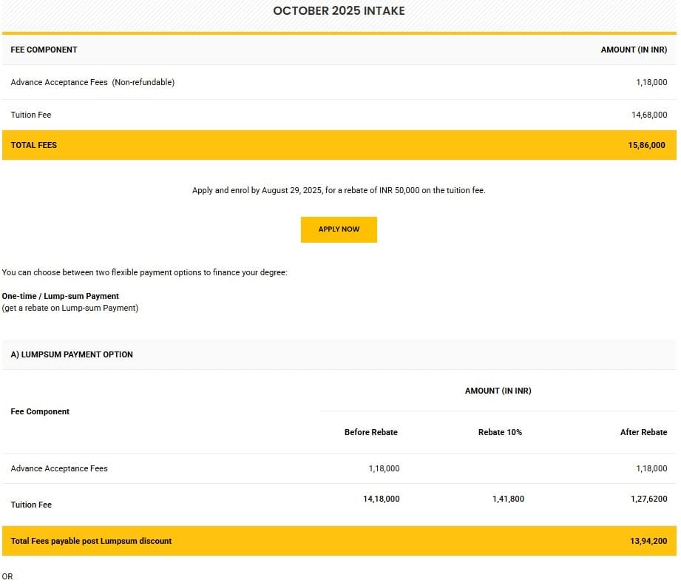Select the One-time / Lump-sum Payment heading

click(x=61, y=296)
